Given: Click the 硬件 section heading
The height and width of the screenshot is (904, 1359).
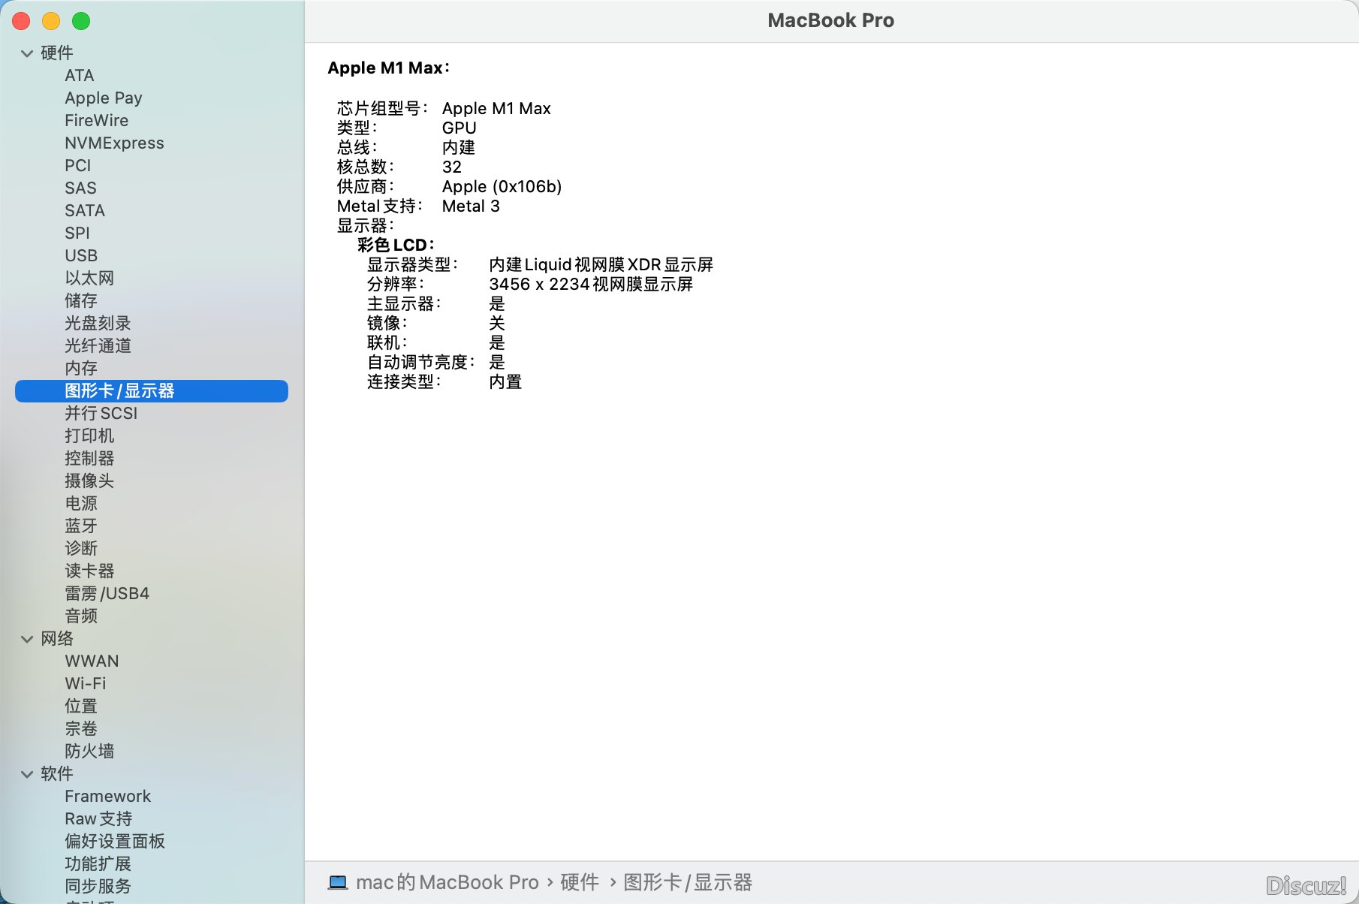Looking at the screenshot, I should 57,53.
